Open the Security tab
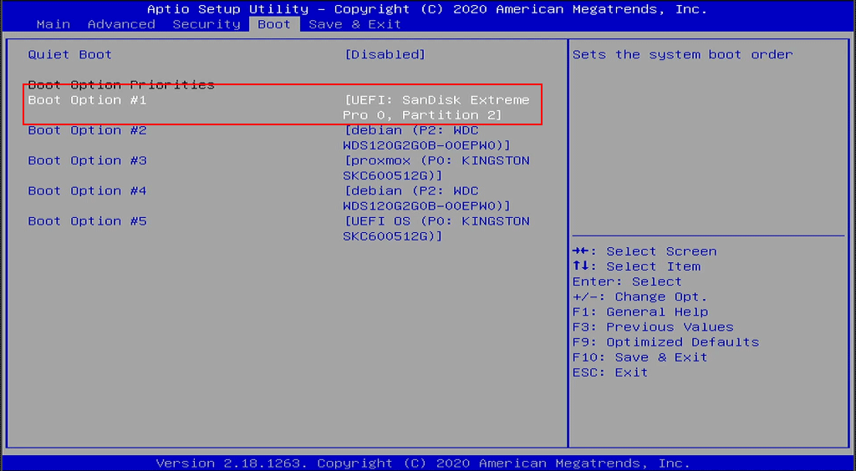 206,24
